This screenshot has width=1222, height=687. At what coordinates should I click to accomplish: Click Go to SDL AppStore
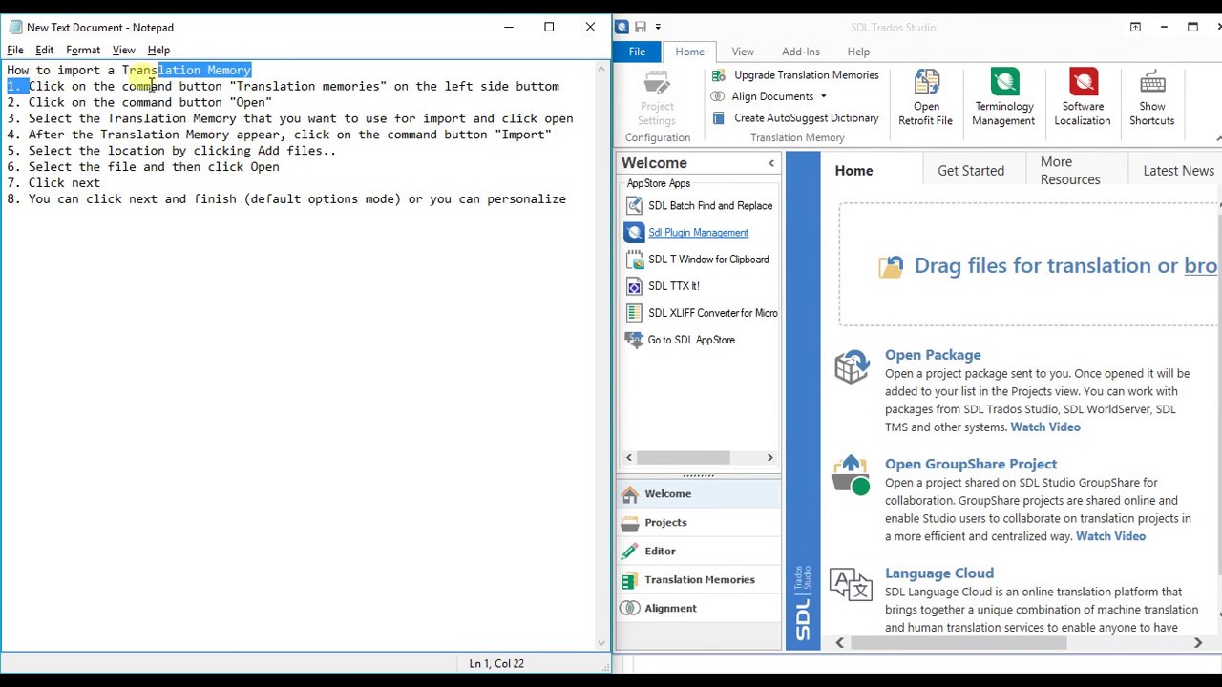pyautogui.click(x=681, y=339)
